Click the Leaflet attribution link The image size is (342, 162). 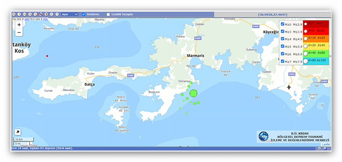(326, 144)
